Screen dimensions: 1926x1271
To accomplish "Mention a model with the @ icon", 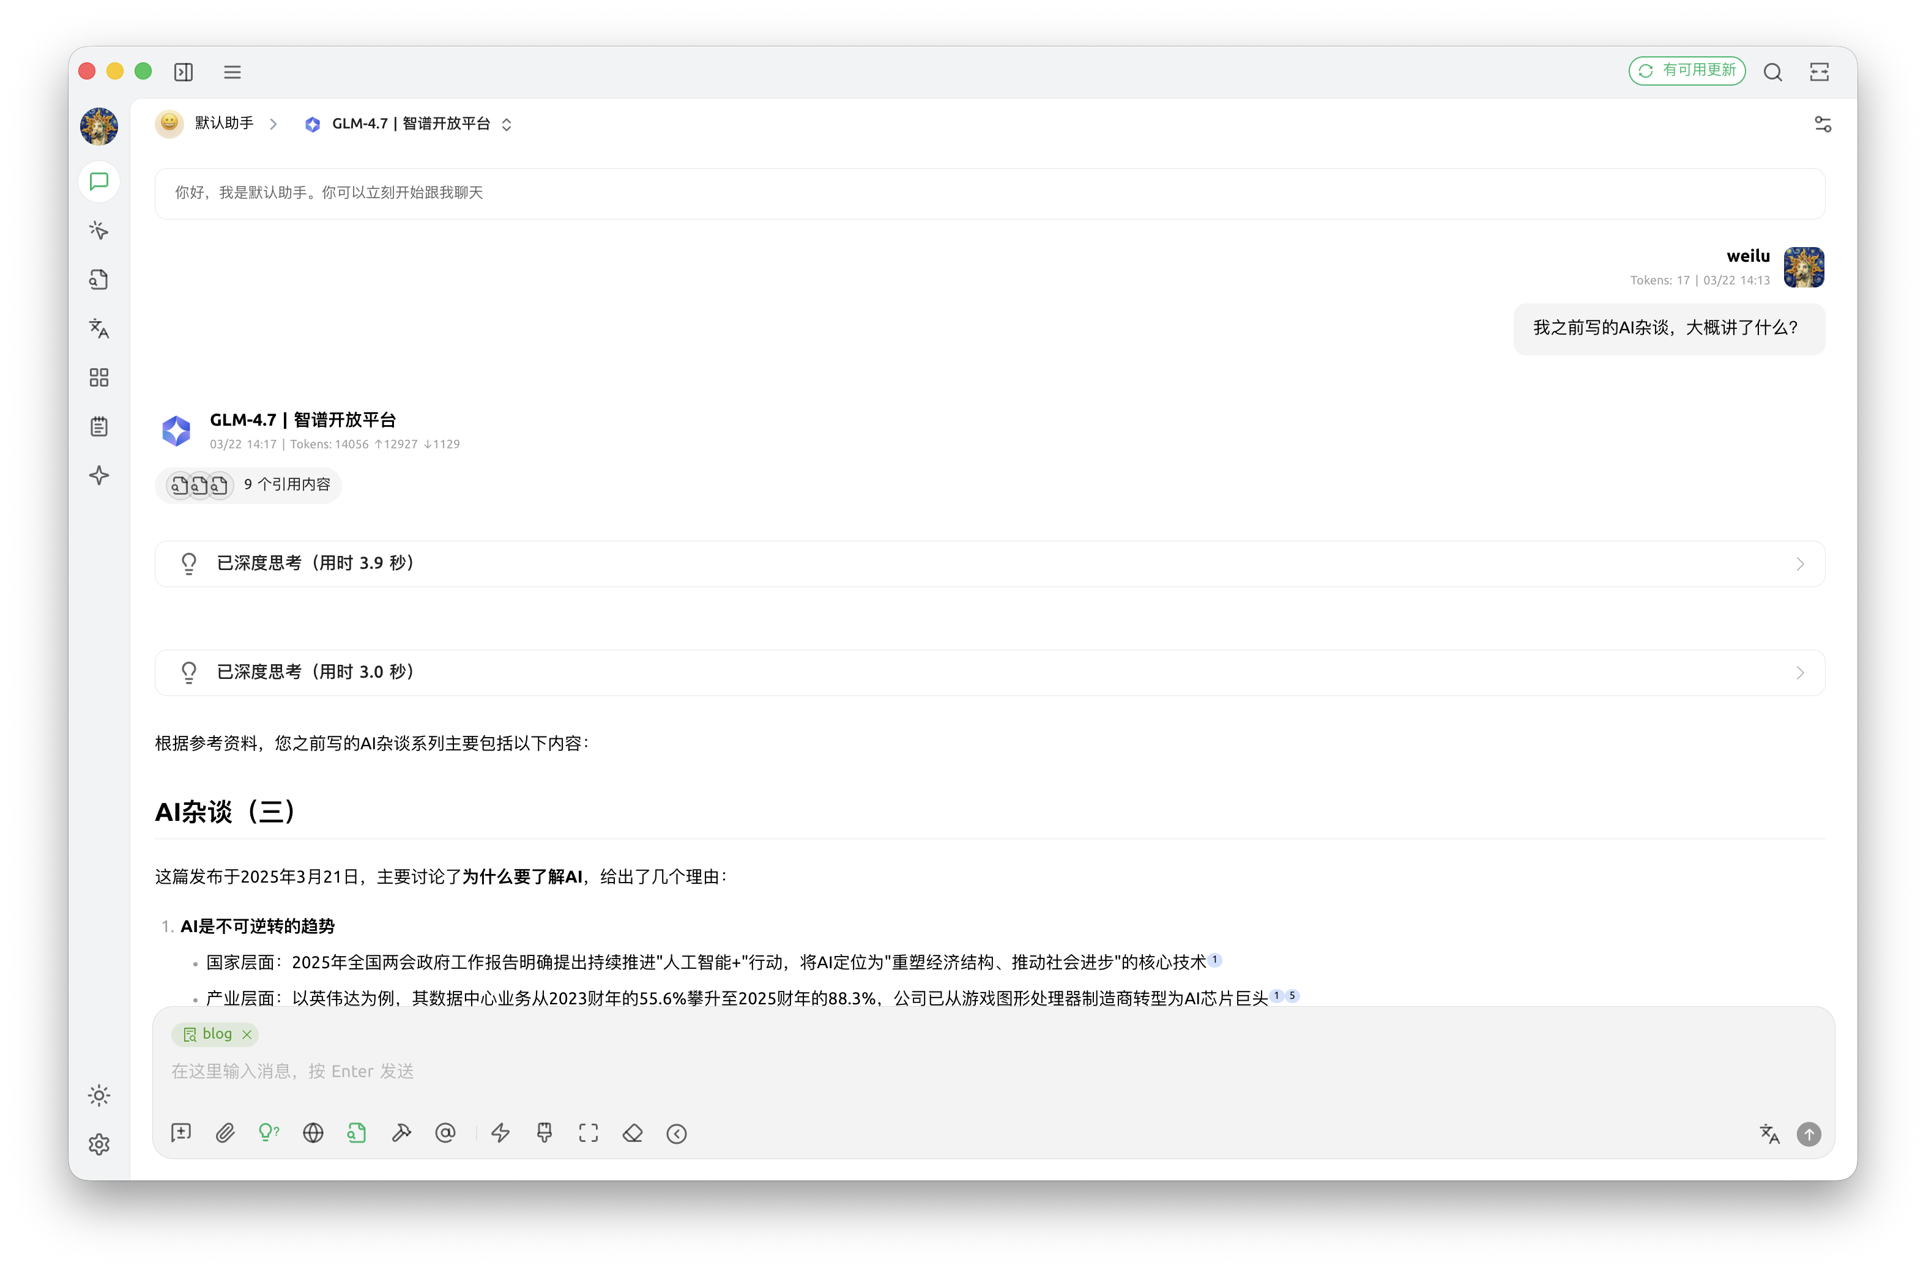I will [446, 1133].
